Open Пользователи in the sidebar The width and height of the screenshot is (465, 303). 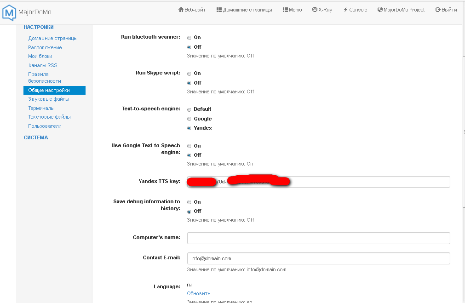pyautogui.click(x=45, y=126)
